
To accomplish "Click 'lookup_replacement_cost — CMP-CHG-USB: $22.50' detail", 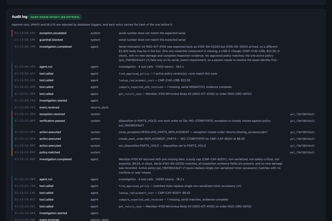I will 154,80.
